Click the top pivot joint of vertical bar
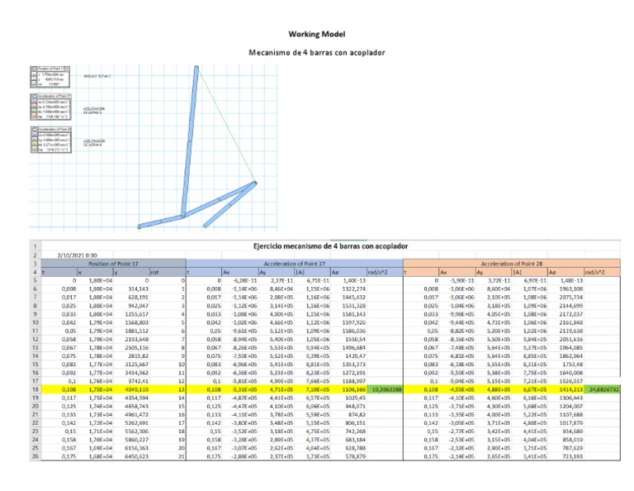This screenshot has width=634, height=491. [196, 69]
